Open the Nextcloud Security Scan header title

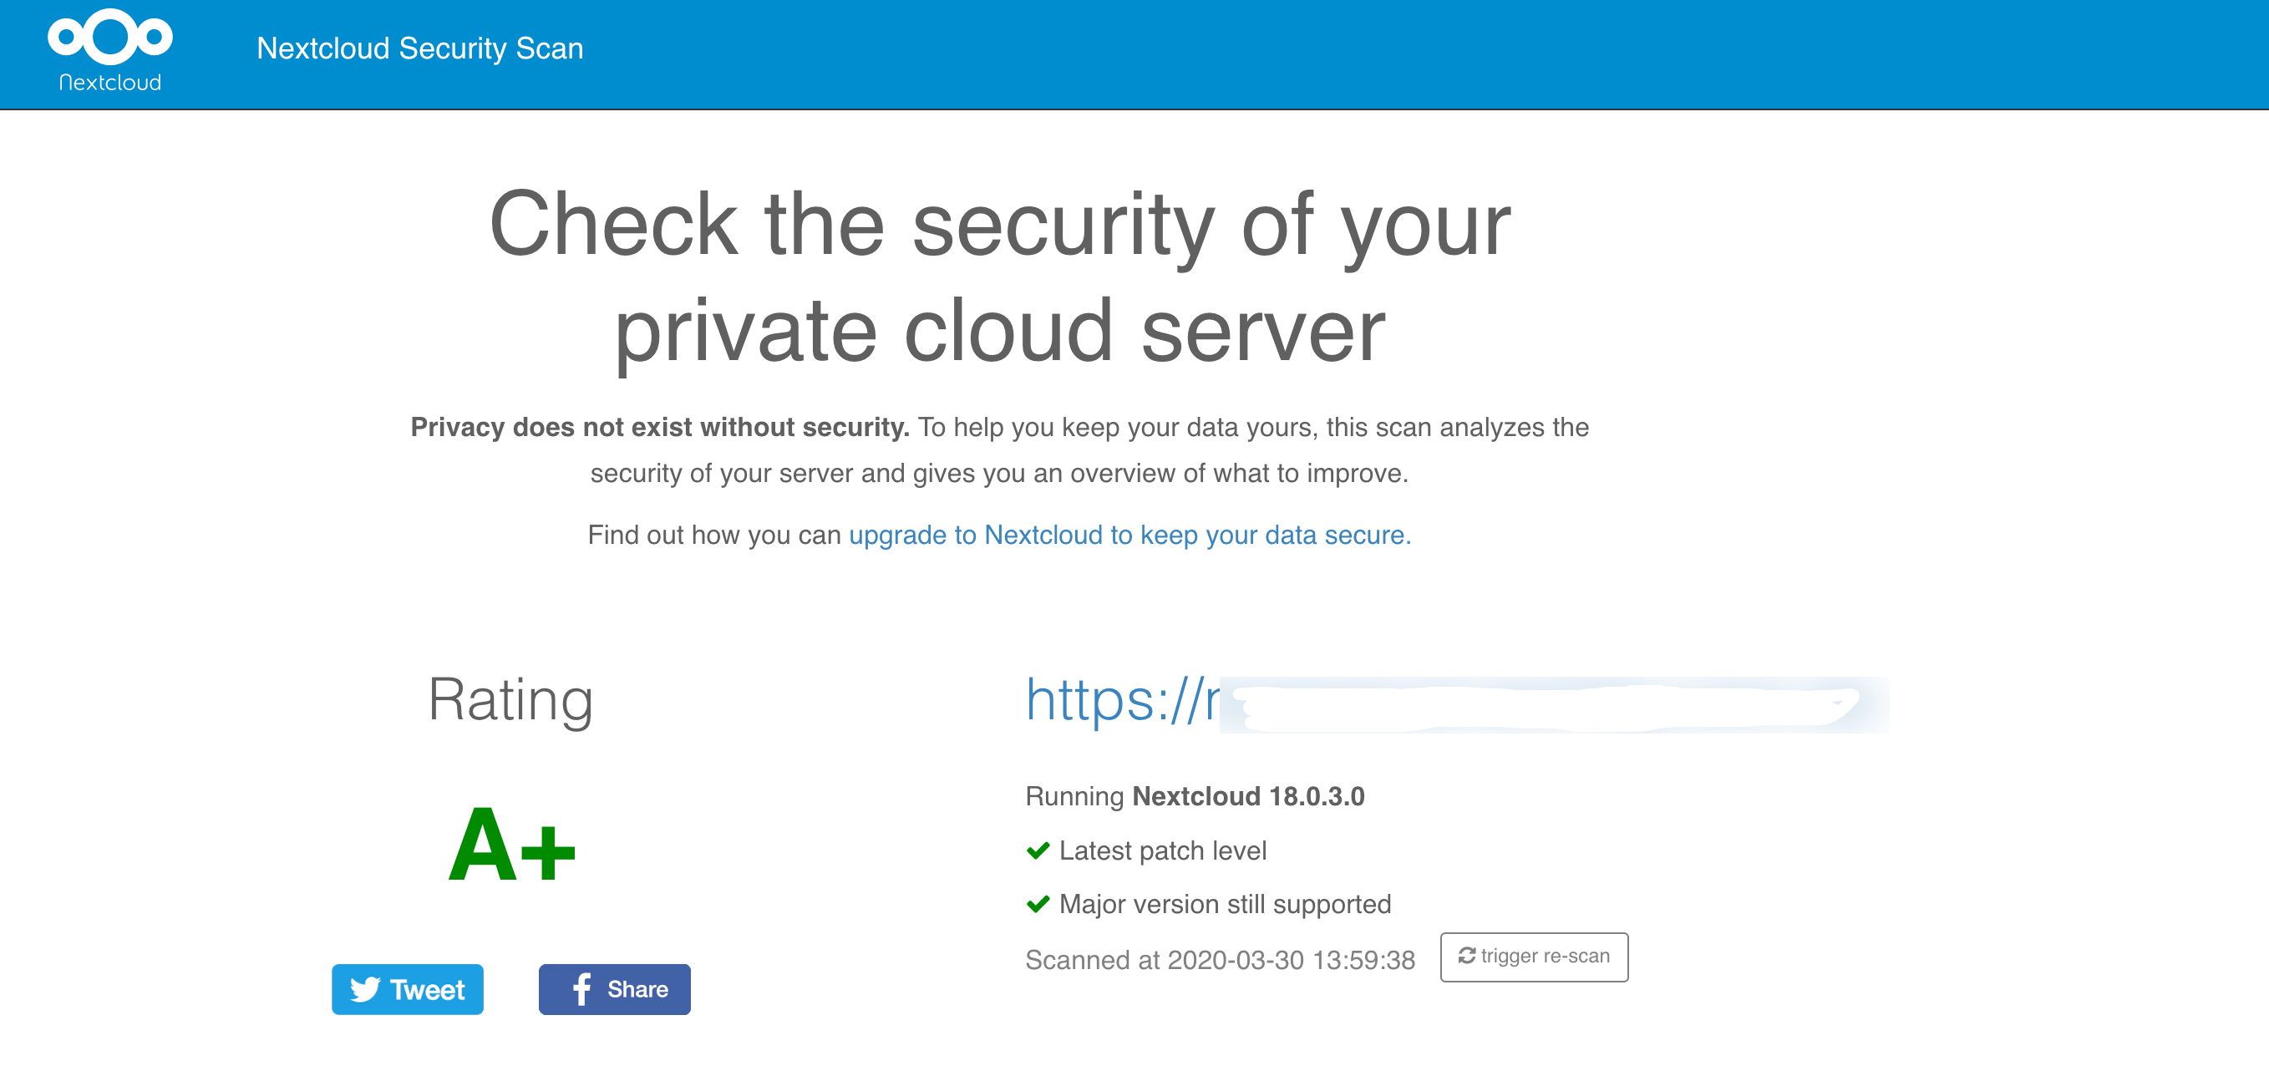click(x=419, y=48)
